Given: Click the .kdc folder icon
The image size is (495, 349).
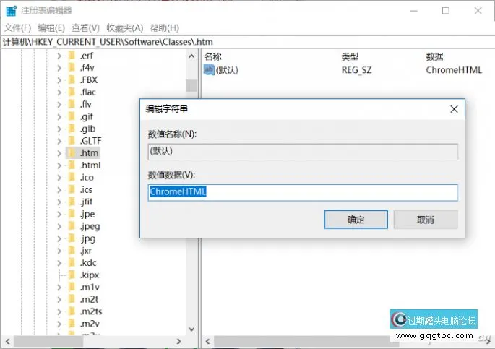Looking at the screenshot, I should point(72,263).
